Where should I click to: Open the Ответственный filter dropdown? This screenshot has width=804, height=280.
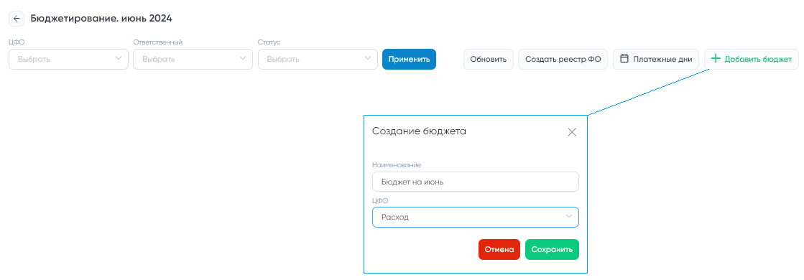click(x=193, y=59)
